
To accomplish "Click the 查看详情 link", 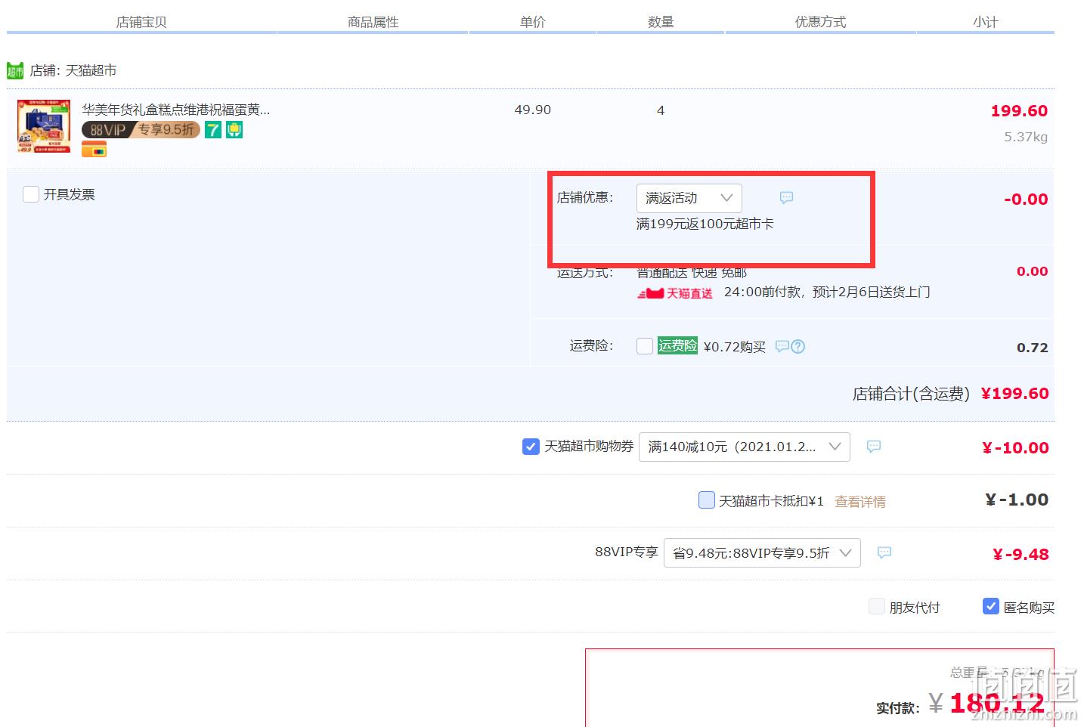I will (860, 502).
